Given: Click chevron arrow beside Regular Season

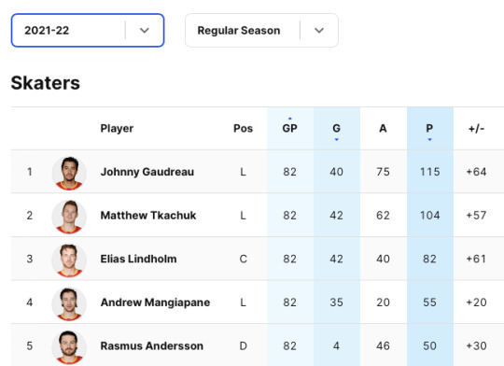Looking at the screenshot, I should pyautogui.click(x=319, y=30).
